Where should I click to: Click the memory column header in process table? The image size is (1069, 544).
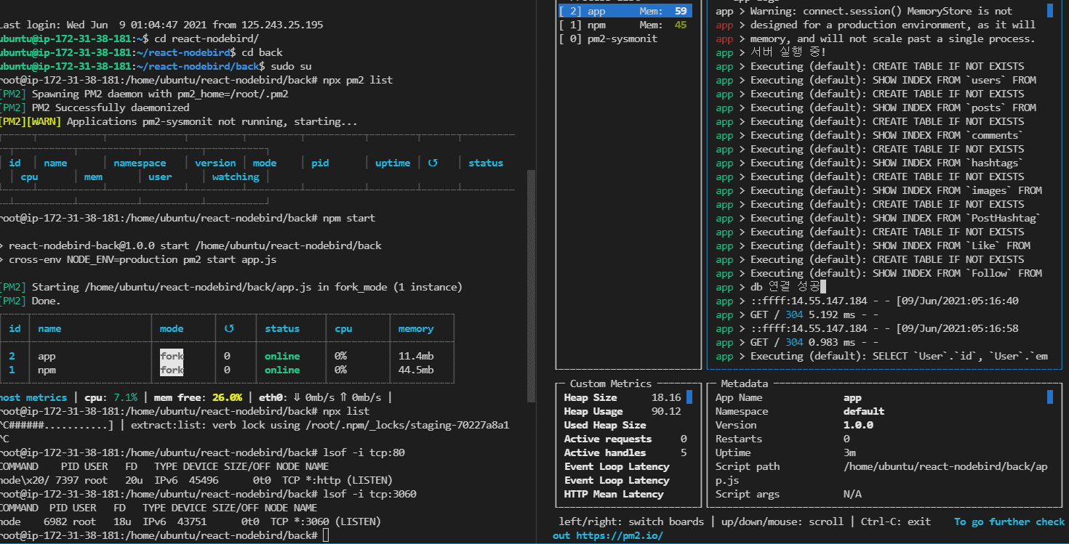pos(415,329)
